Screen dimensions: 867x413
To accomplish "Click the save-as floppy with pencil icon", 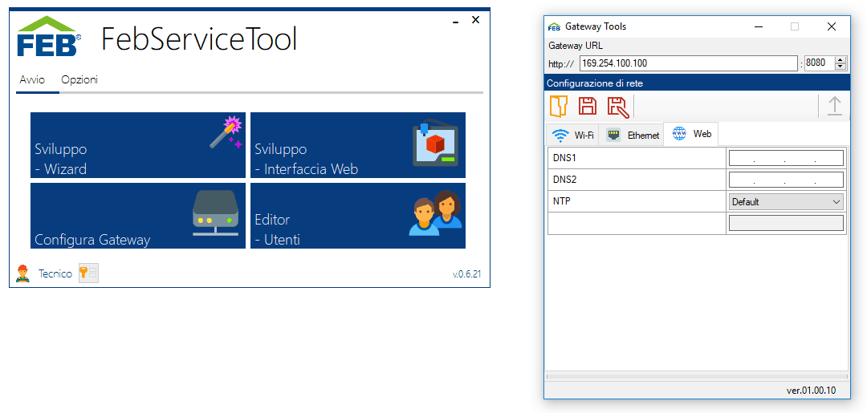I will pos(617,106).
